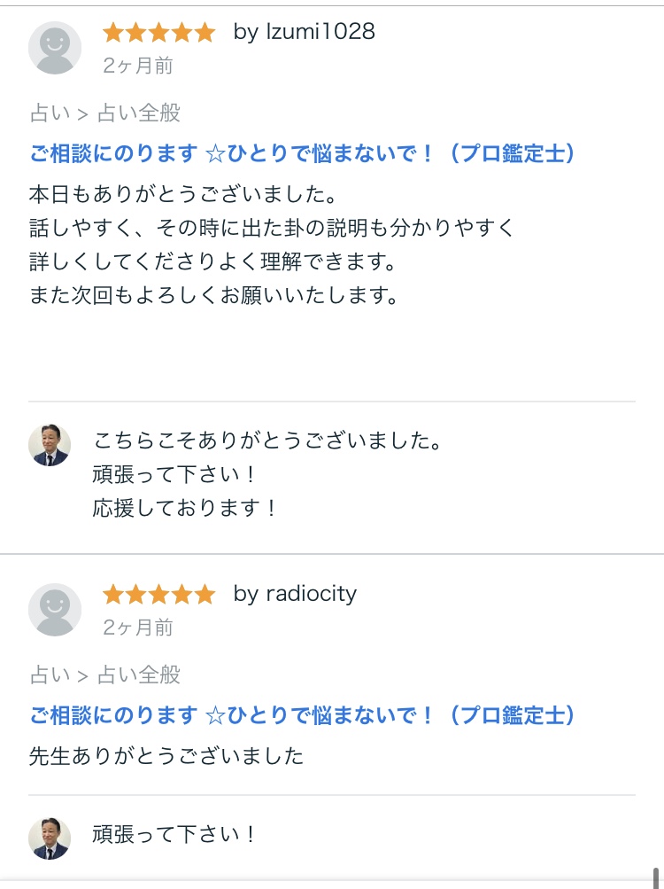Screen dimensions: 664x889
Task: Tap the first star of radiocity's rating
Action: (113, 594)
